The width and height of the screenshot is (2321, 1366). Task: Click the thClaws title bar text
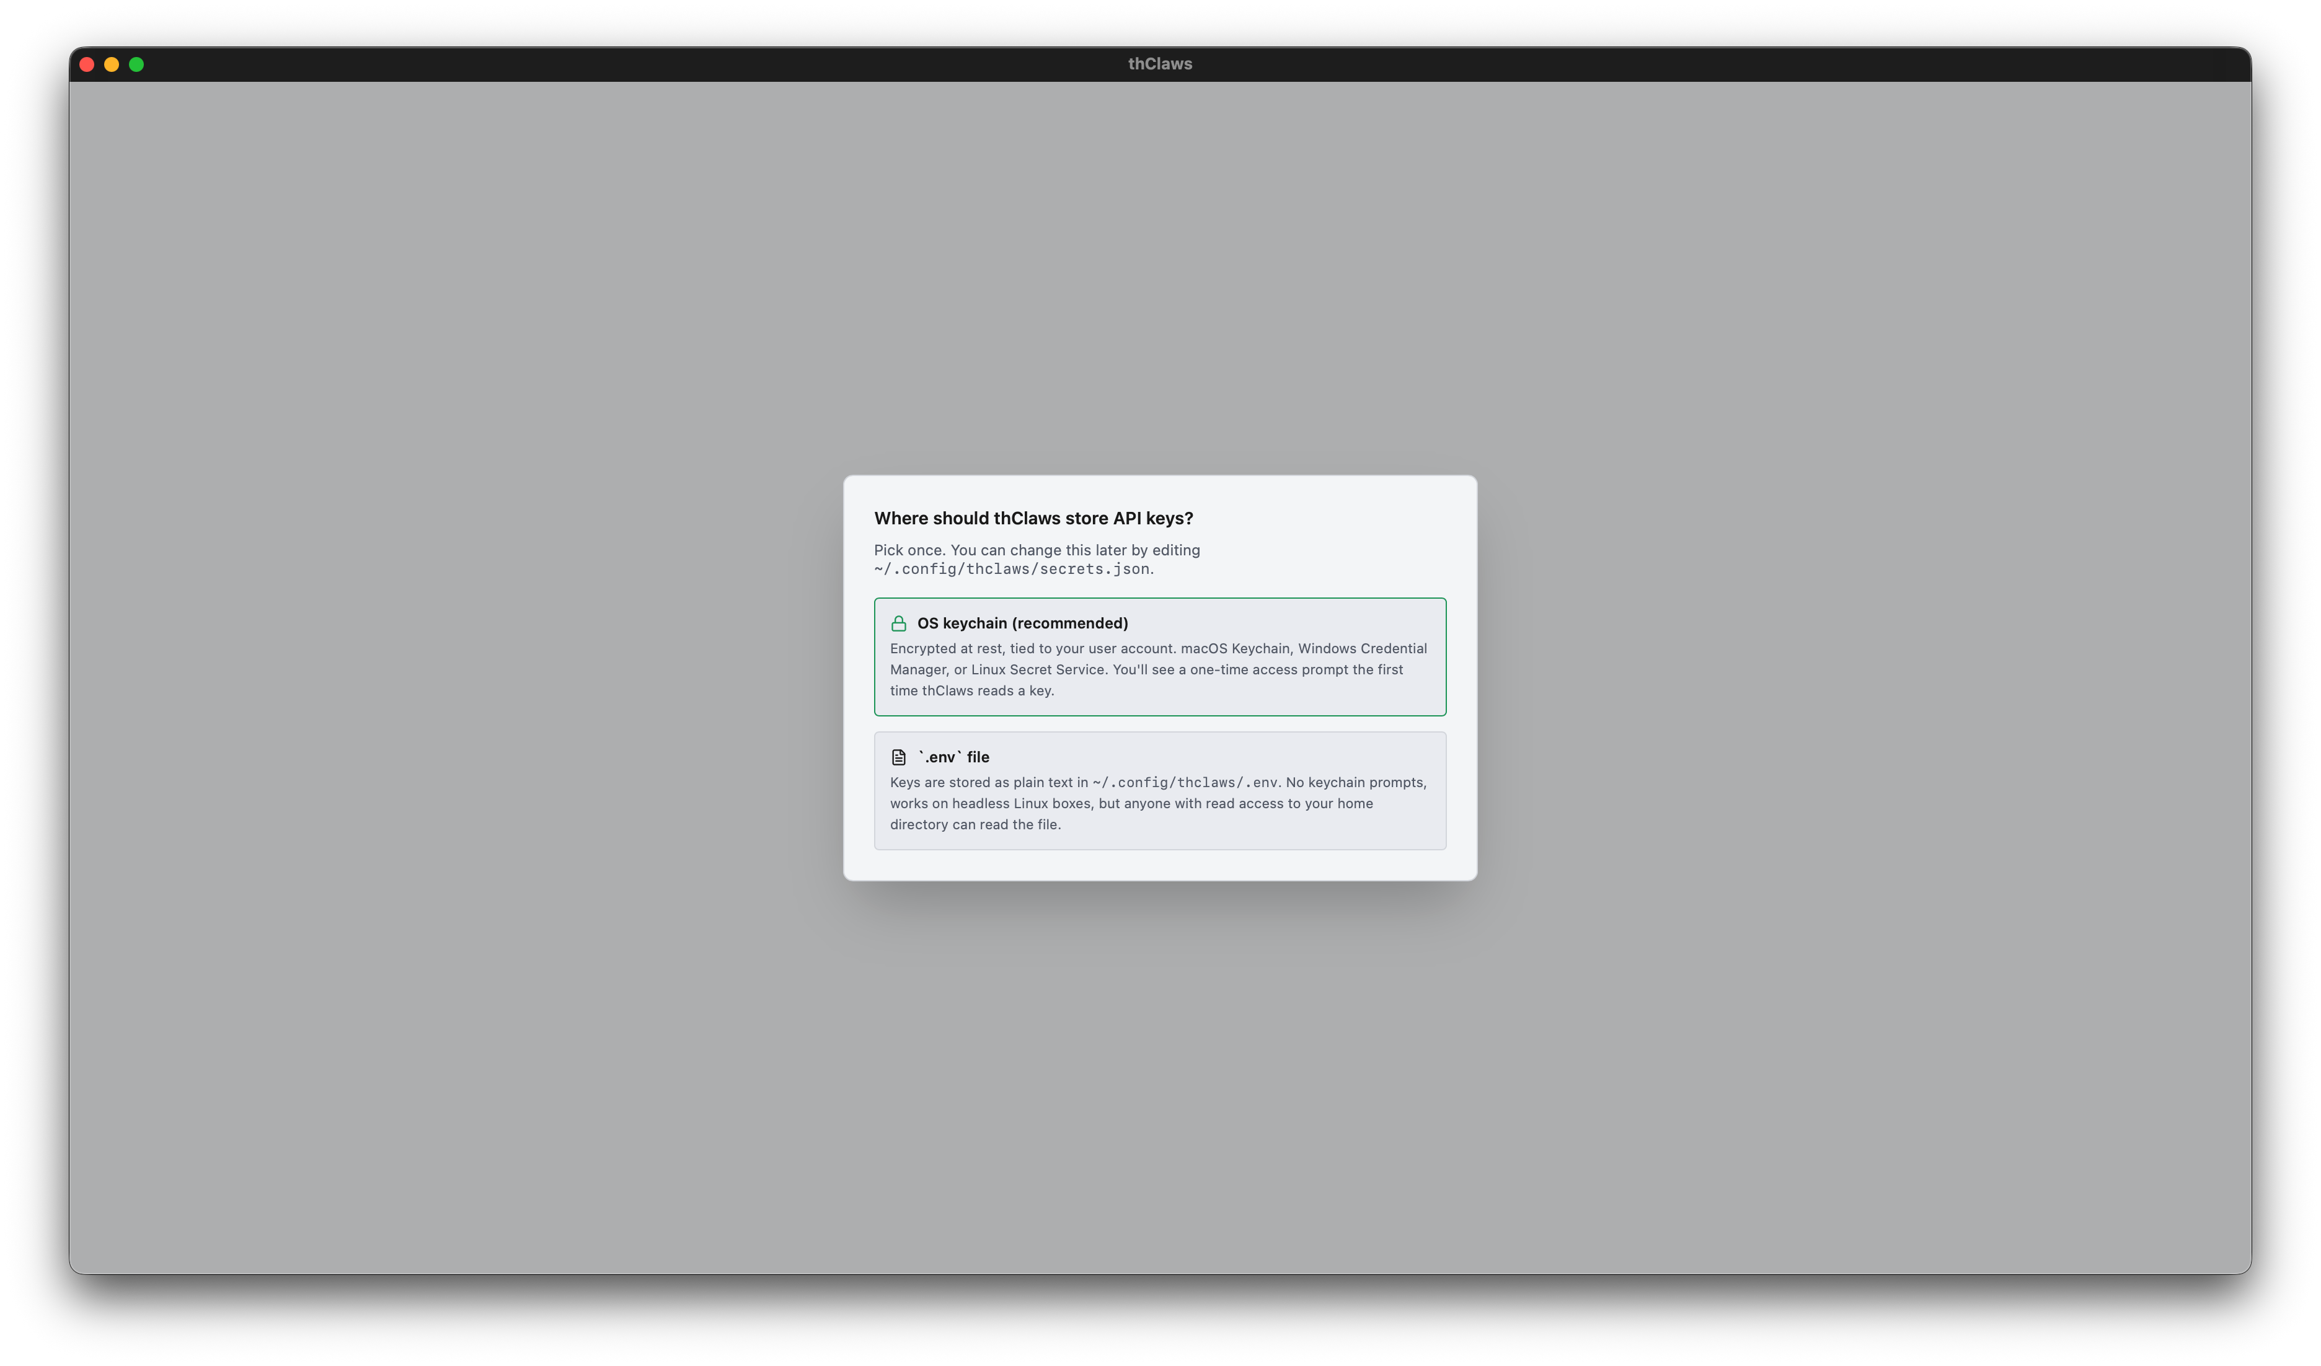[x=1160, y=64]
